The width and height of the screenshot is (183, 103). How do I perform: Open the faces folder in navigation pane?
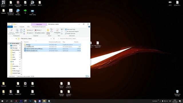tap(14, 53)
